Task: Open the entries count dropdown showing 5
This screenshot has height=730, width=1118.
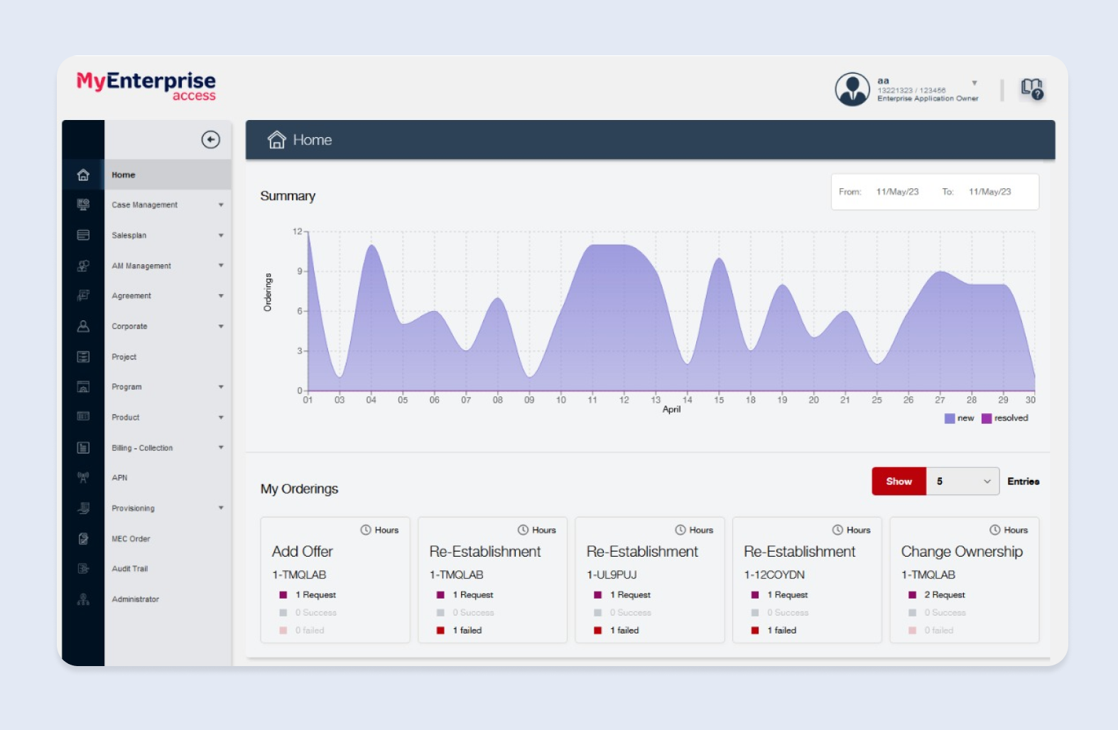Action: pos(962,481)
